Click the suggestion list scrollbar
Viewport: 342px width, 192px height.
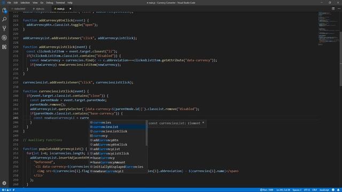click(146, 133)
